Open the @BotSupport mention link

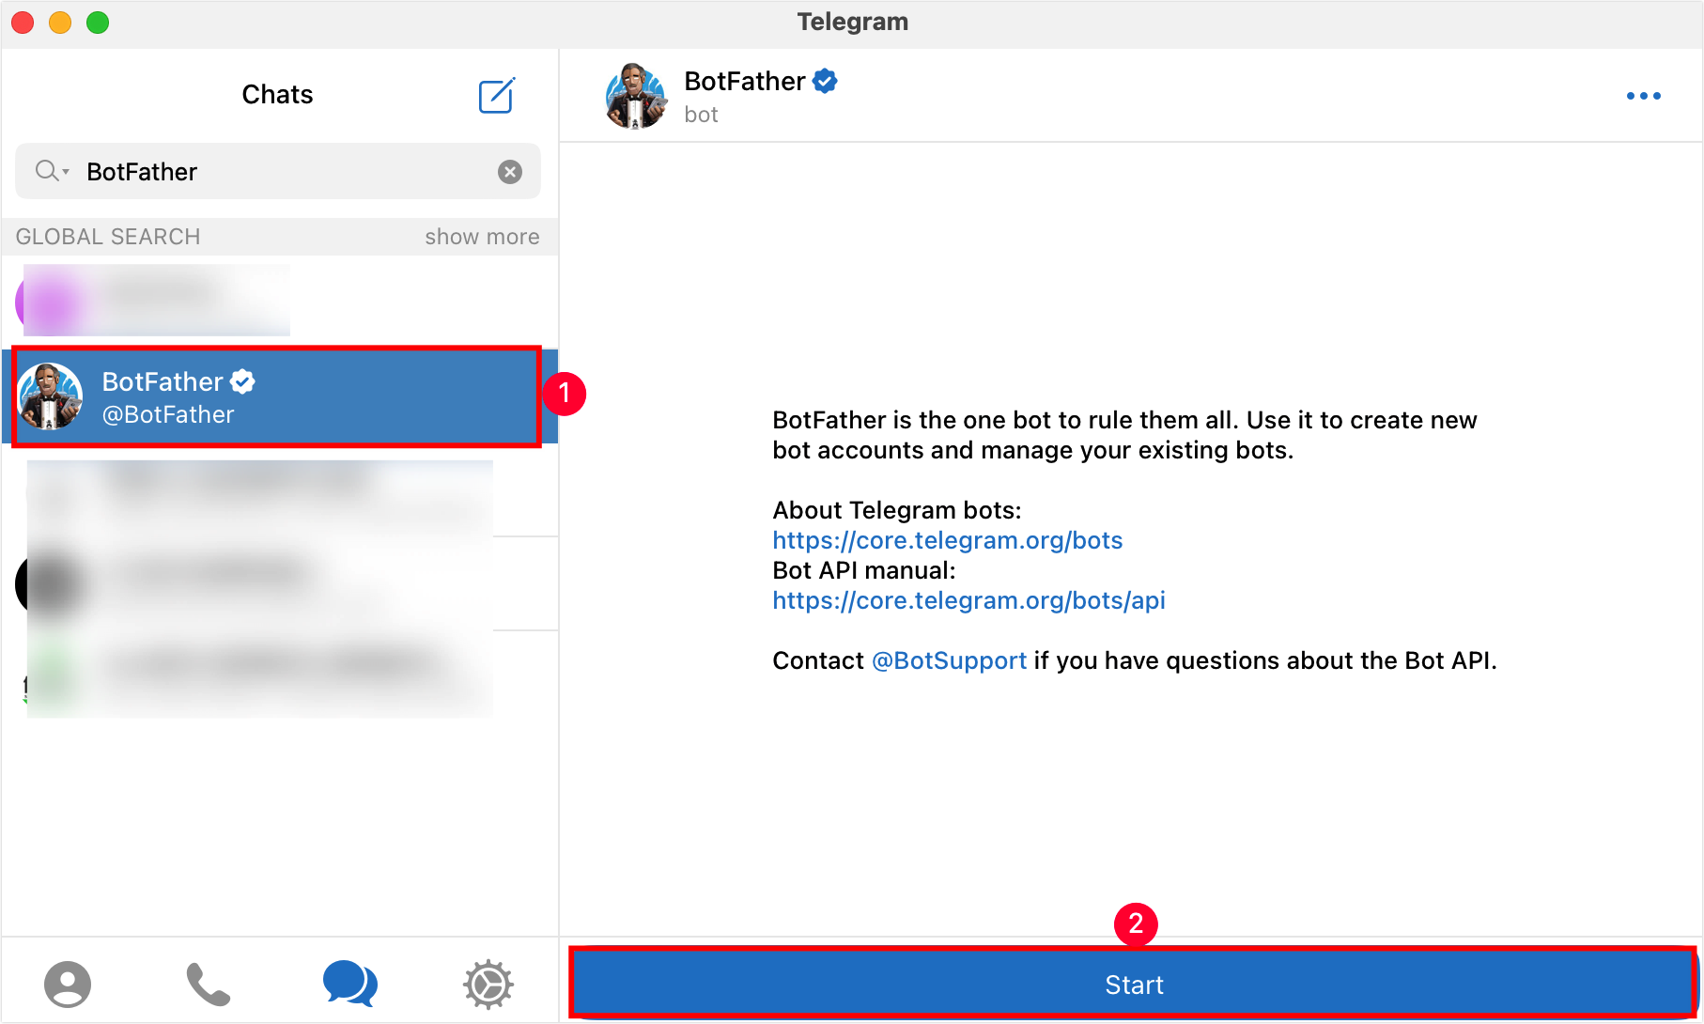[949, 660]
